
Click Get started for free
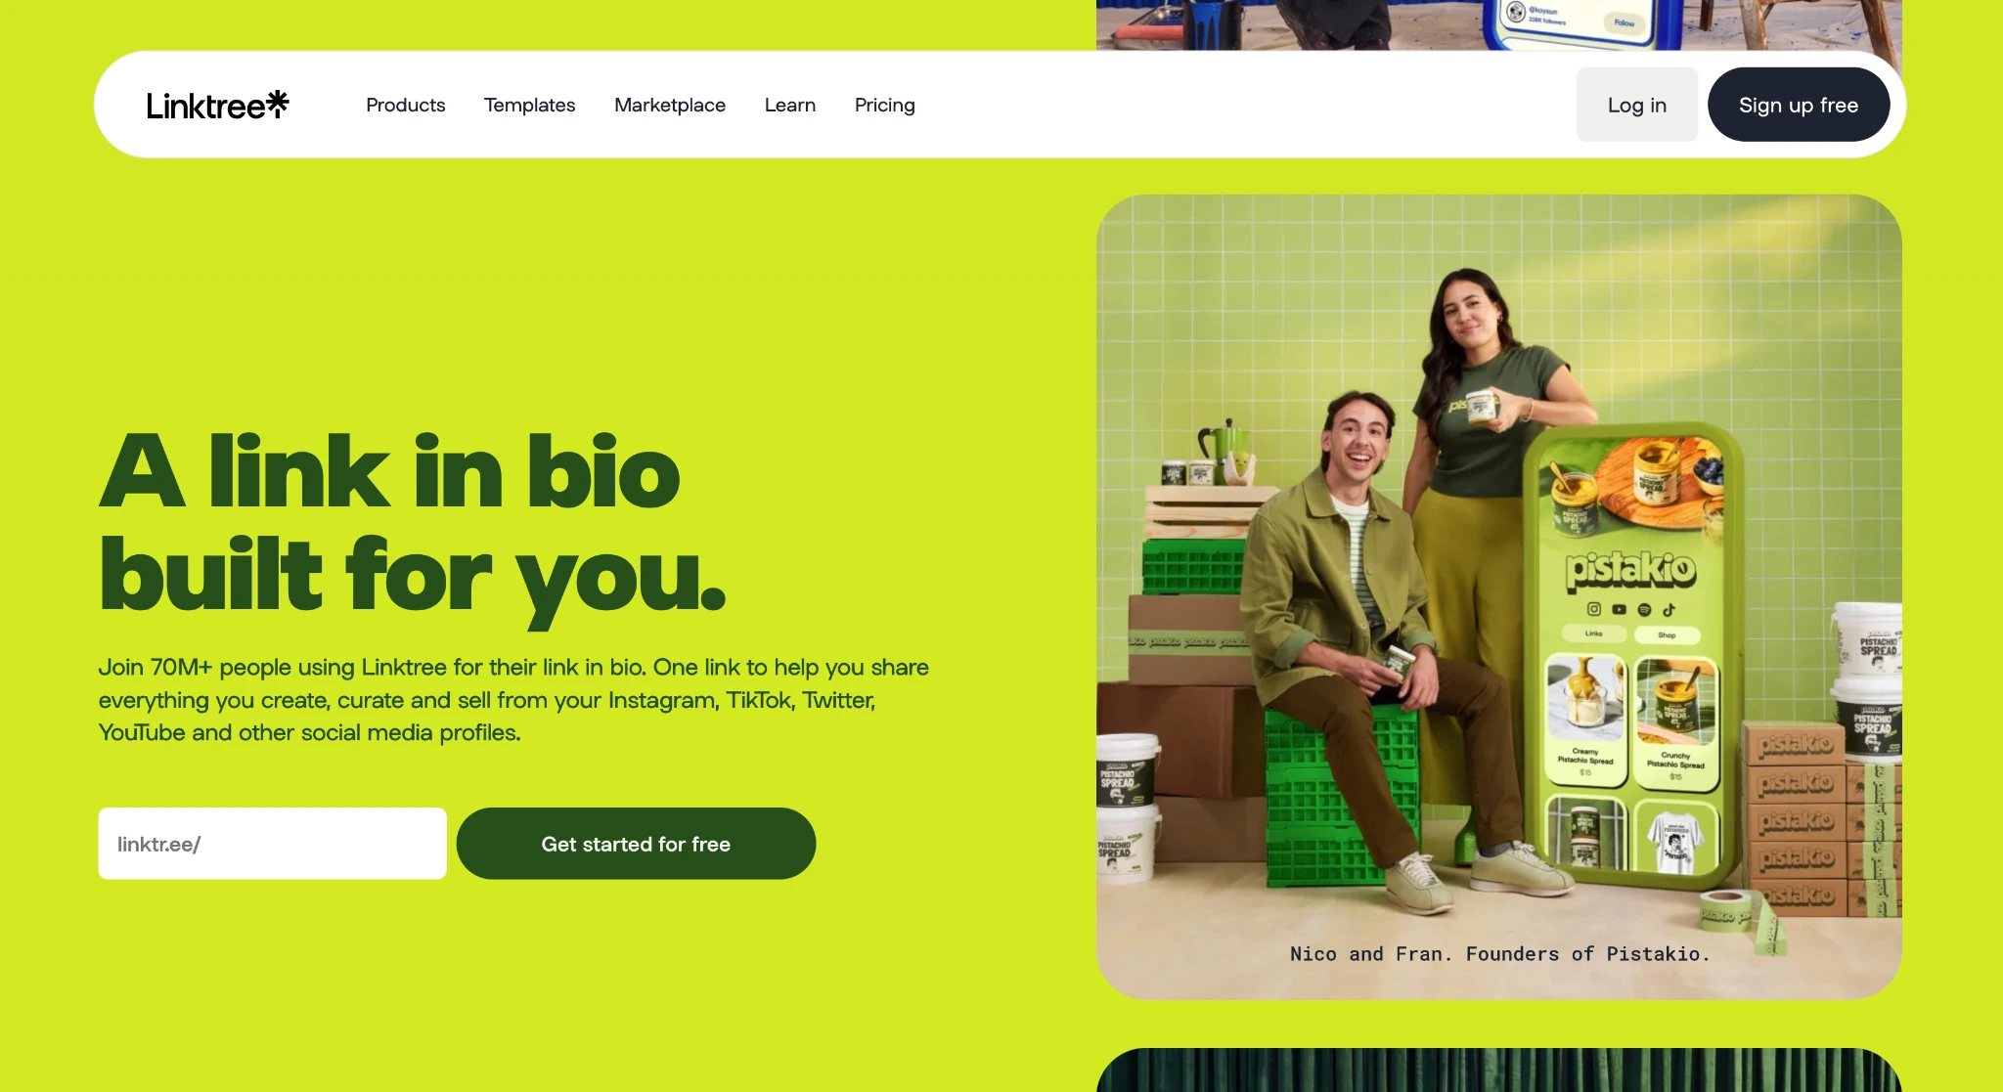(636, 844)
